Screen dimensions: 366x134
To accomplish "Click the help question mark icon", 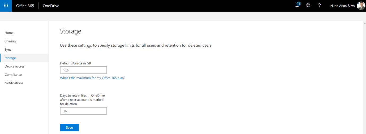I will [x=320, y=6].
